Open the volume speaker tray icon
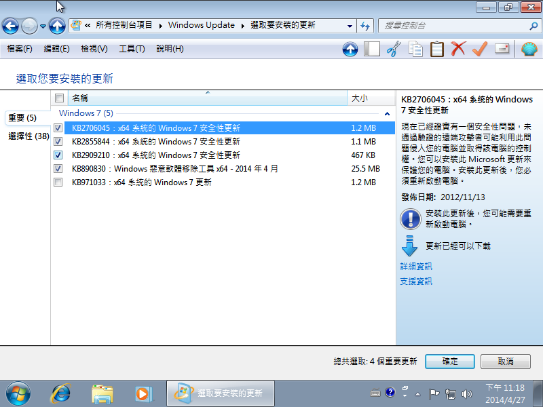 467,394
